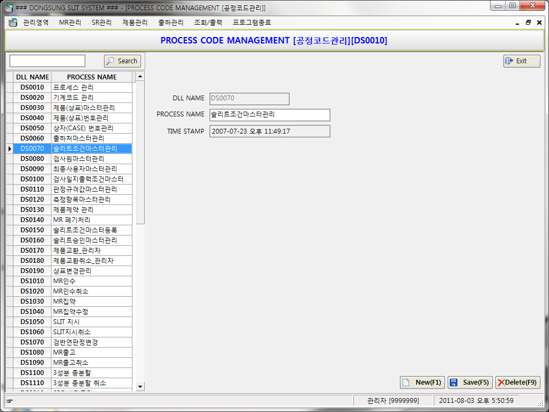Screen dimensions: 549x412
Task: Click the PROCESS NAME input field
Action: coord(270,115)
